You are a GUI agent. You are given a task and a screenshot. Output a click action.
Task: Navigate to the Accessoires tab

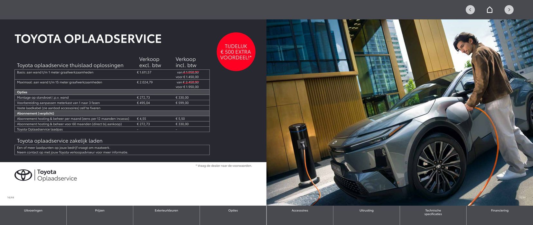(x=300, y=211)
